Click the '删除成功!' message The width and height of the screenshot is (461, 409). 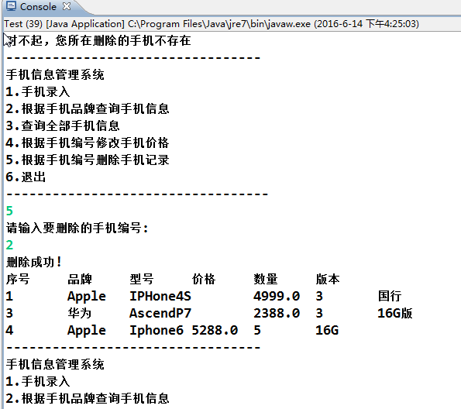coord(34,262)
